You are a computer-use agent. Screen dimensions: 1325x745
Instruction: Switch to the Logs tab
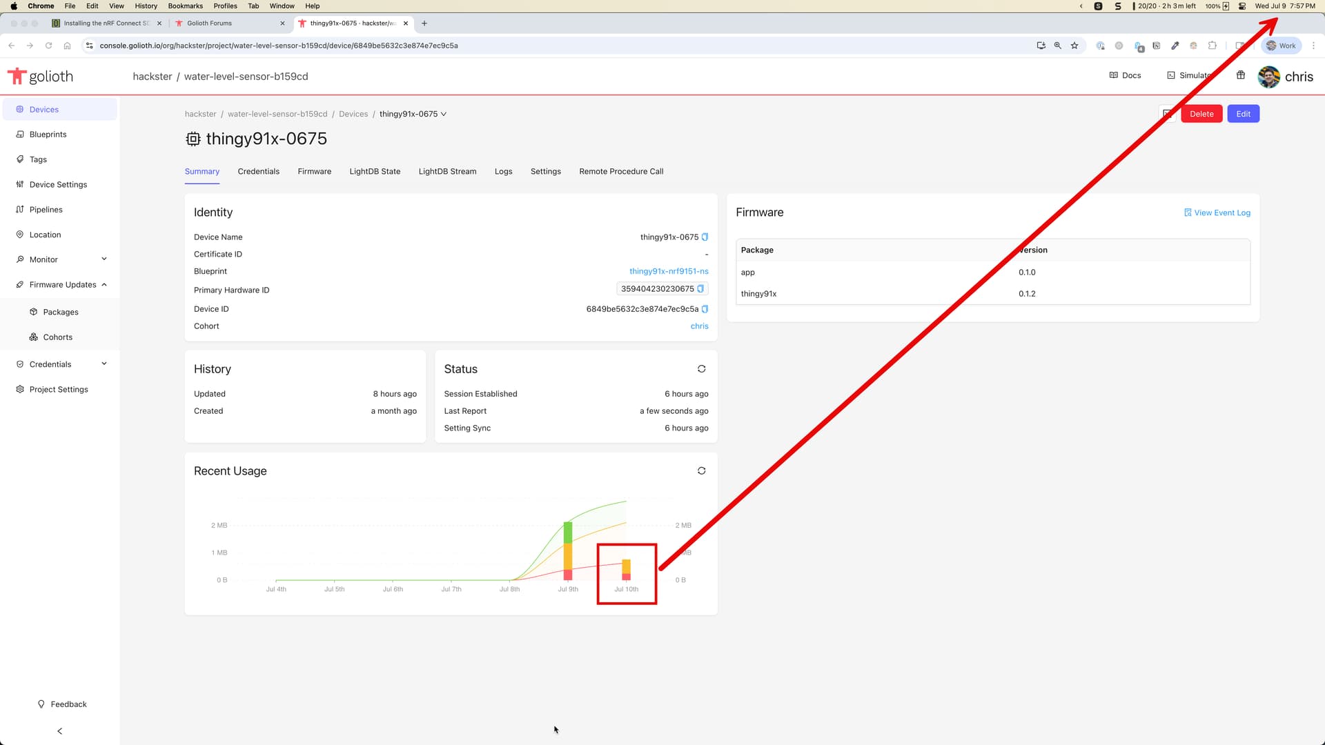coord(504,172)
